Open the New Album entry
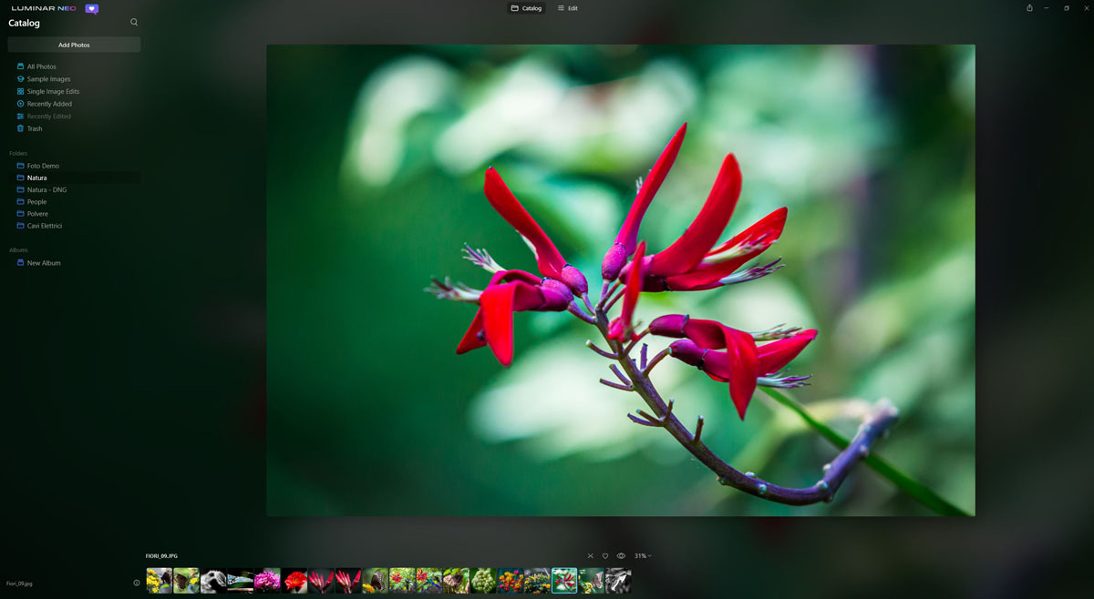 pyautogui.click(x=44, y=263)
